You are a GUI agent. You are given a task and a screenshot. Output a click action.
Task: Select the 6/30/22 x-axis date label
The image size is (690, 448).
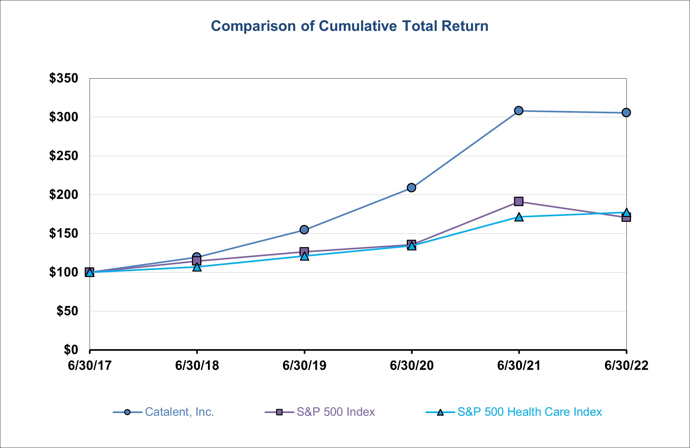click(x=626, y=366)
